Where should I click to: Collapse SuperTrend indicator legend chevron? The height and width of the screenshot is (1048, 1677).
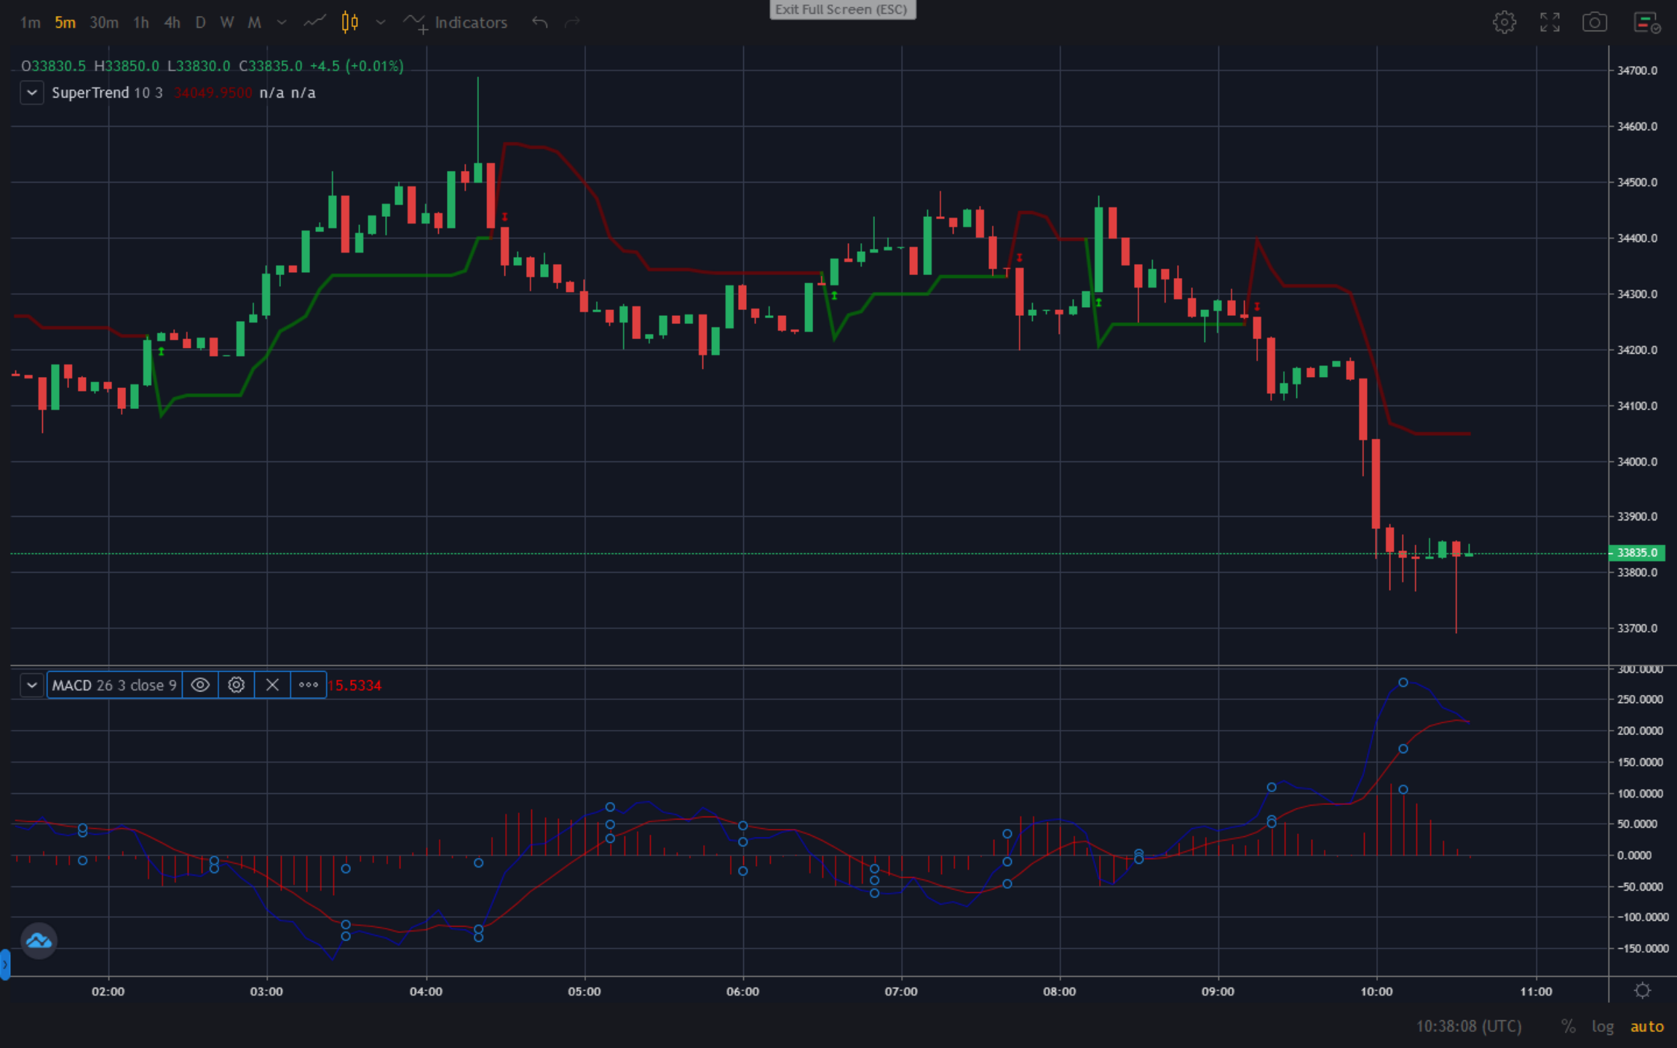tap(32, 93)
